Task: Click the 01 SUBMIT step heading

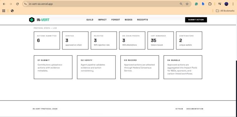Action: coord(44,60)
